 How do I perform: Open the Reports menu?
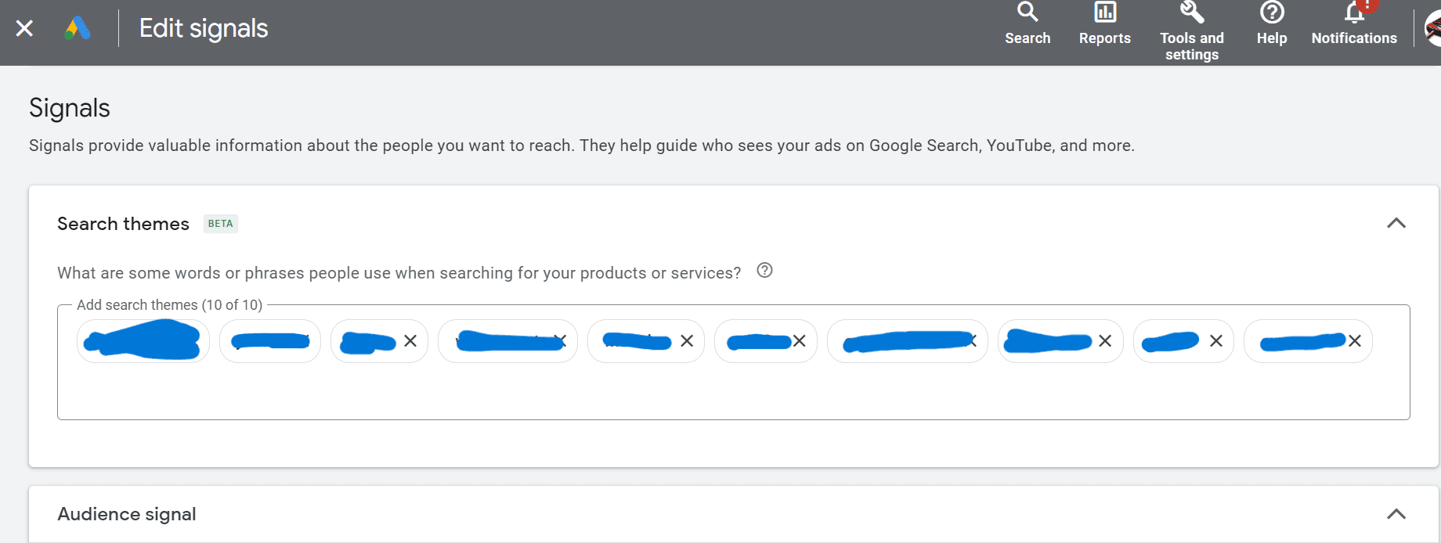1104,24
